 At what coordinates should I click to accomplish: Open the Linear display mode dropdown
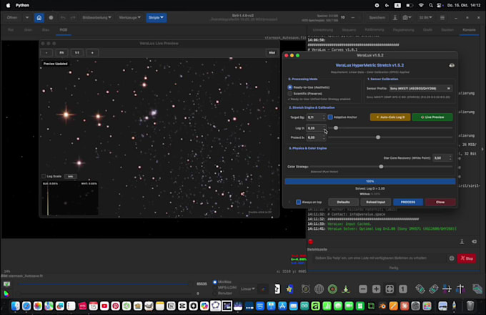[248, 289]
